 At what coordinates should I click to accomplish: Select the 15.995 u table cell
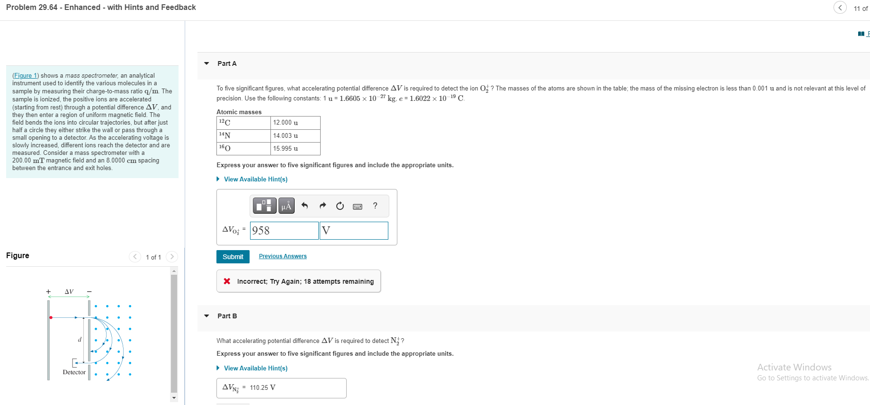(296, 148)
